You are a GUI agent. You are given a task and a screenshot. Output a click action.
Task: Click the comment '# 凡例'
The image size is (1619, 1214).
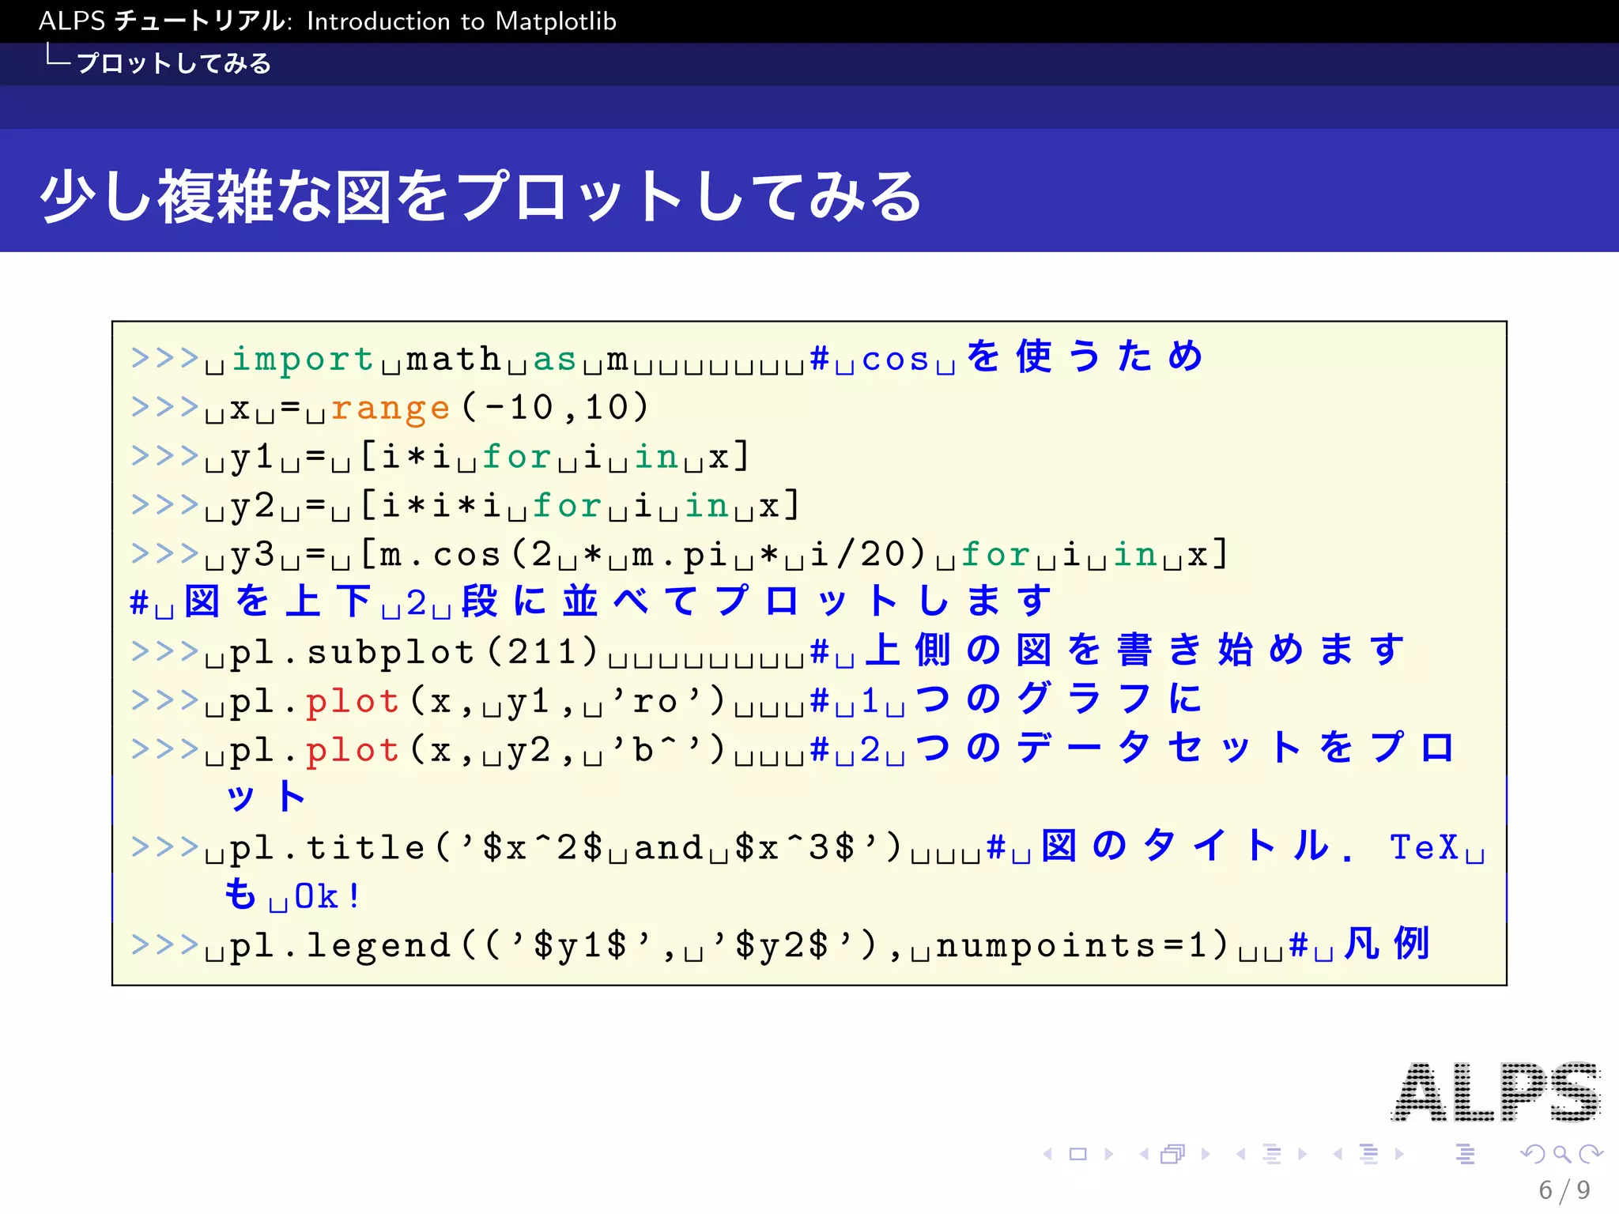pyautogui.click(x=1360, y=944)
